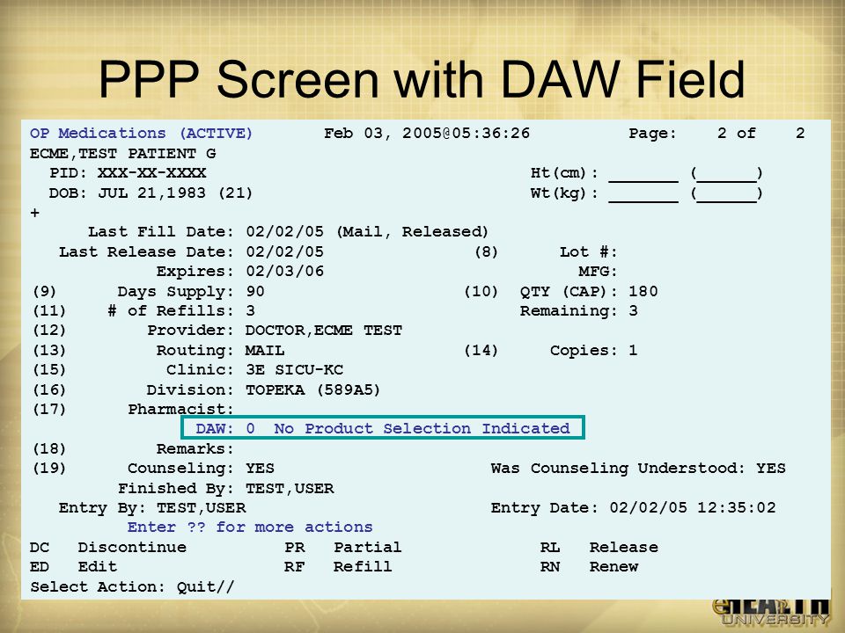
Task: Click the '(11)' field number
Action: coord(49,310)
